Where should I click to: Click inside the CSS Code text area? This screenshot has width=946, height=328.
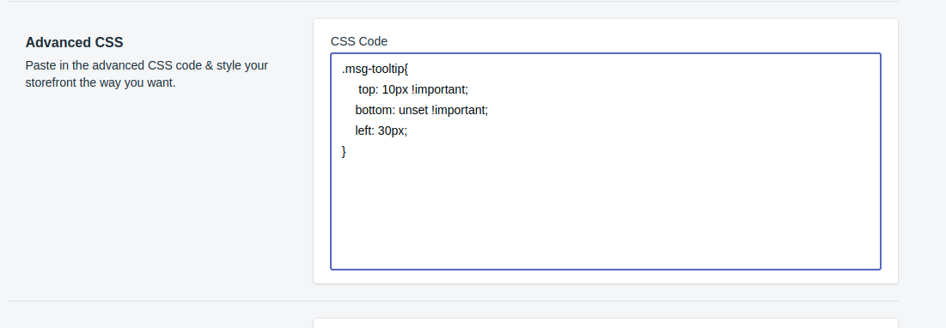[605, 161]
